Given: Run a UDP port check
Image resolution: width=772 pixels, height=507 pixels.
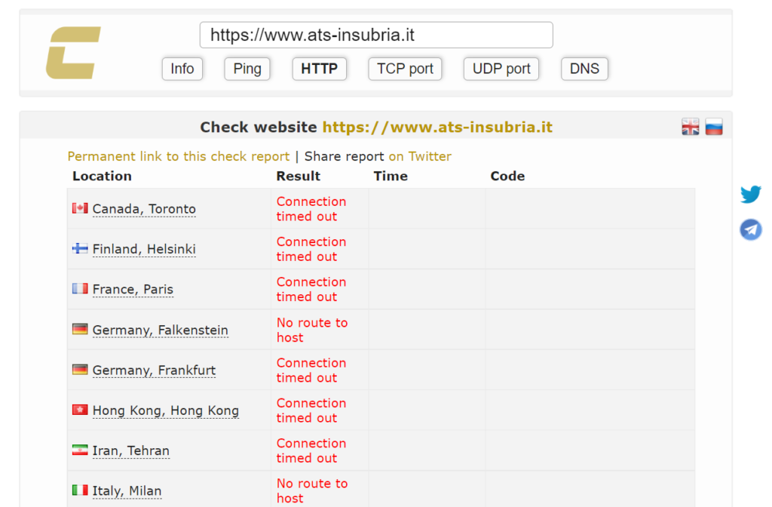Looking at the screenshot, I should 501,69.
